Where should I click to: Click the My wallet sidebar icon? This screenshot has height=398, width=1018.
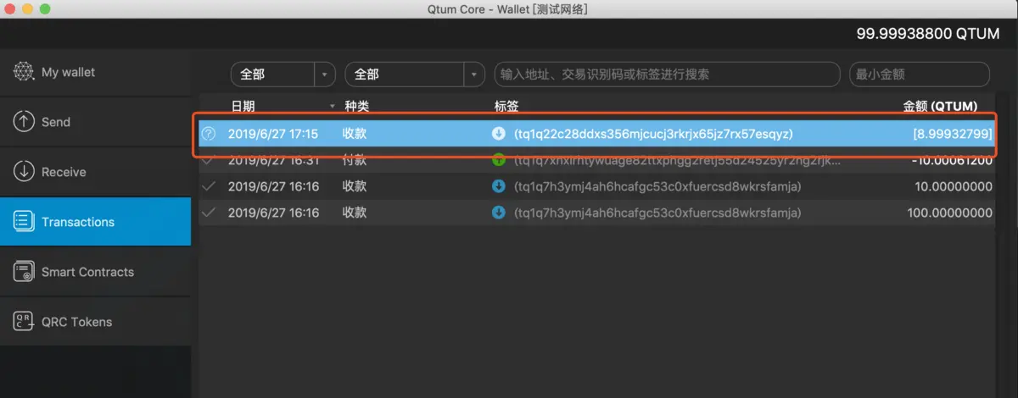[x=23, y=72]
